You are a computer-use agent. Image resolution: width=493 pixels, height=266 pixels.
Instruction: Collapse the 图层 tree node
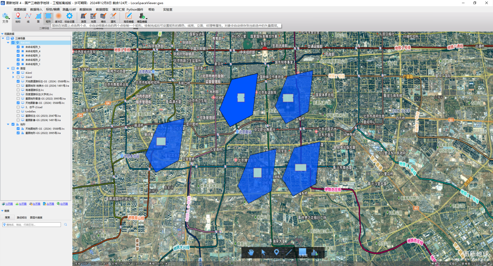point(8,68)
